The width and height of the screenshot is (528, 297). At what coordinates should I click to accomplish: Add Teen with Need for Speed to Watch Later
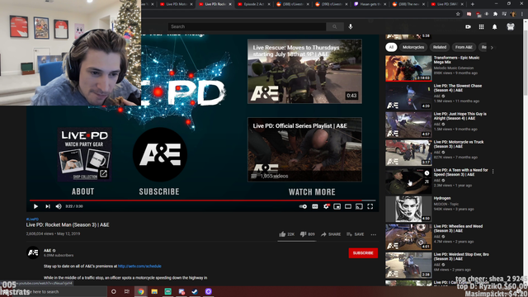(x=427, y=173)
